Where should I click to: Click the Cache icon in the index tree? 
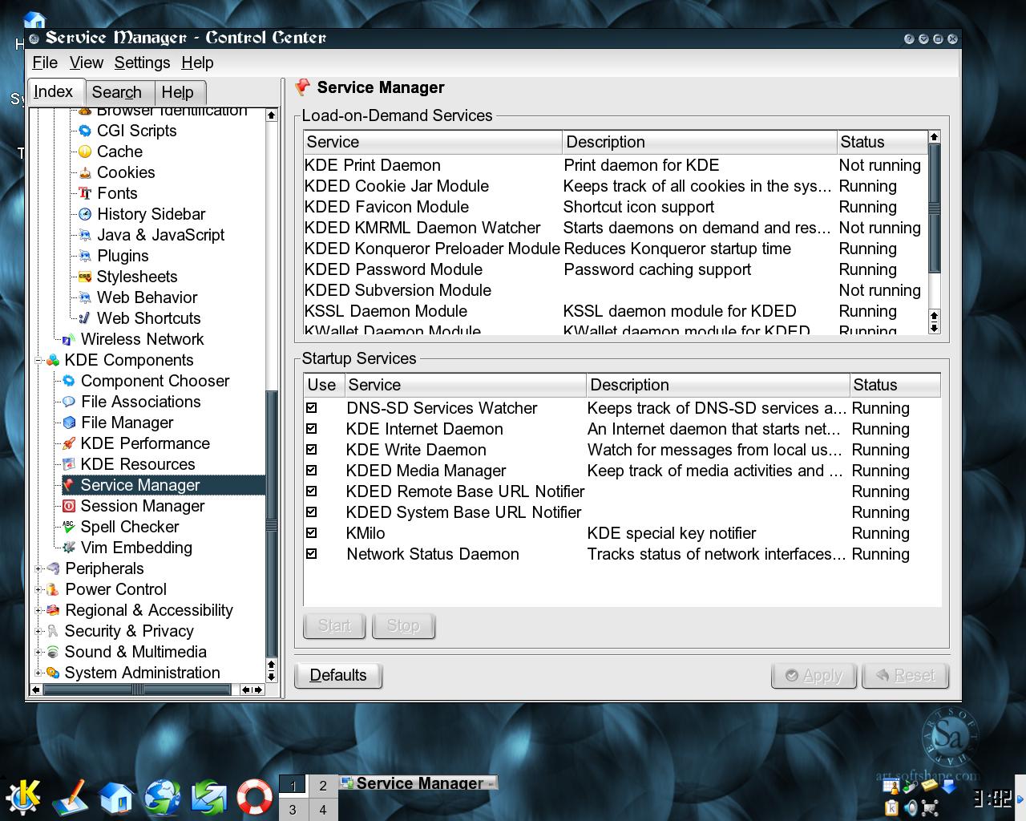point(84,152)
